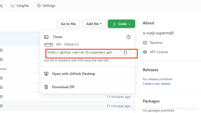Click the Go to file button
The image size is (201, 113).
(68, 24)
